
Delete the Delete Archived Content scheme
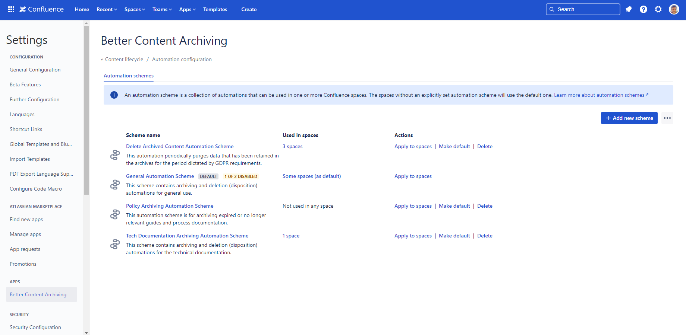(x=485, y=146)
